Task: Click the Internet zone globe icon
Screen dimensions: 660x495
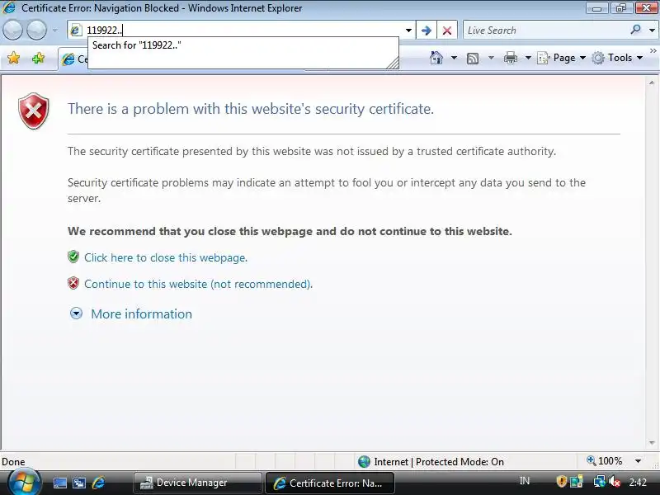Action: pyautogui.click(x=364, y=462)
